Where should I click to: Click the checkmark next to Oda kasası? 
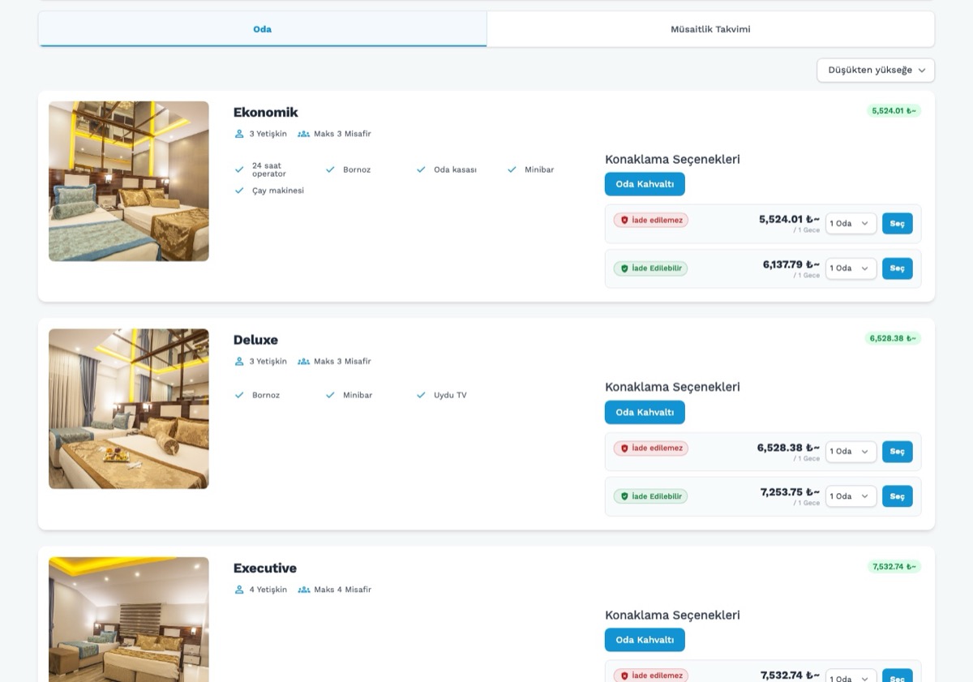click(x=421, y=169)
